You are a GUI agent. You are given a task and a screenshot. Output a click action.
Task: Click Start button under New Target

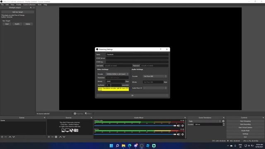pos(7,24)
